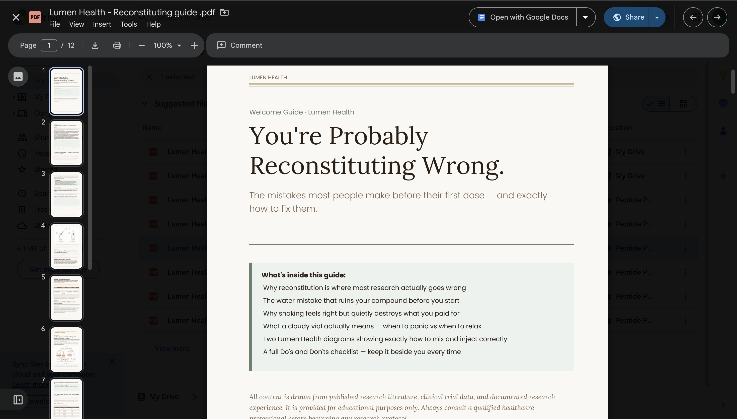Click the Share button
737x419 pixels.
point(627,17)
